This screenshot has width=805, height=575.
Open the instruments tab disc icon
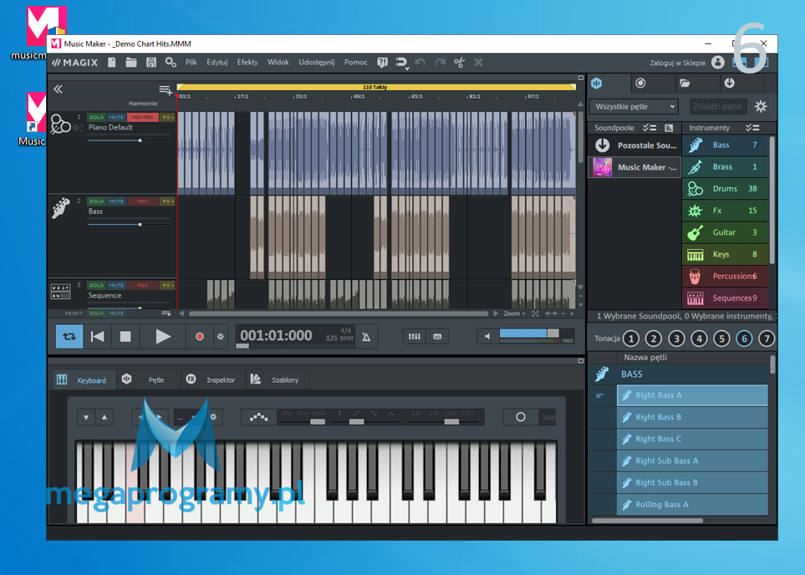[x=640, y=83]
